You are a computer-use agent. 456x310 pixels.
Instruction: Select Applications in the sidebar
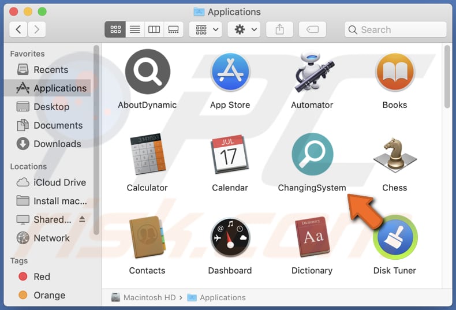tap(48, 88)
